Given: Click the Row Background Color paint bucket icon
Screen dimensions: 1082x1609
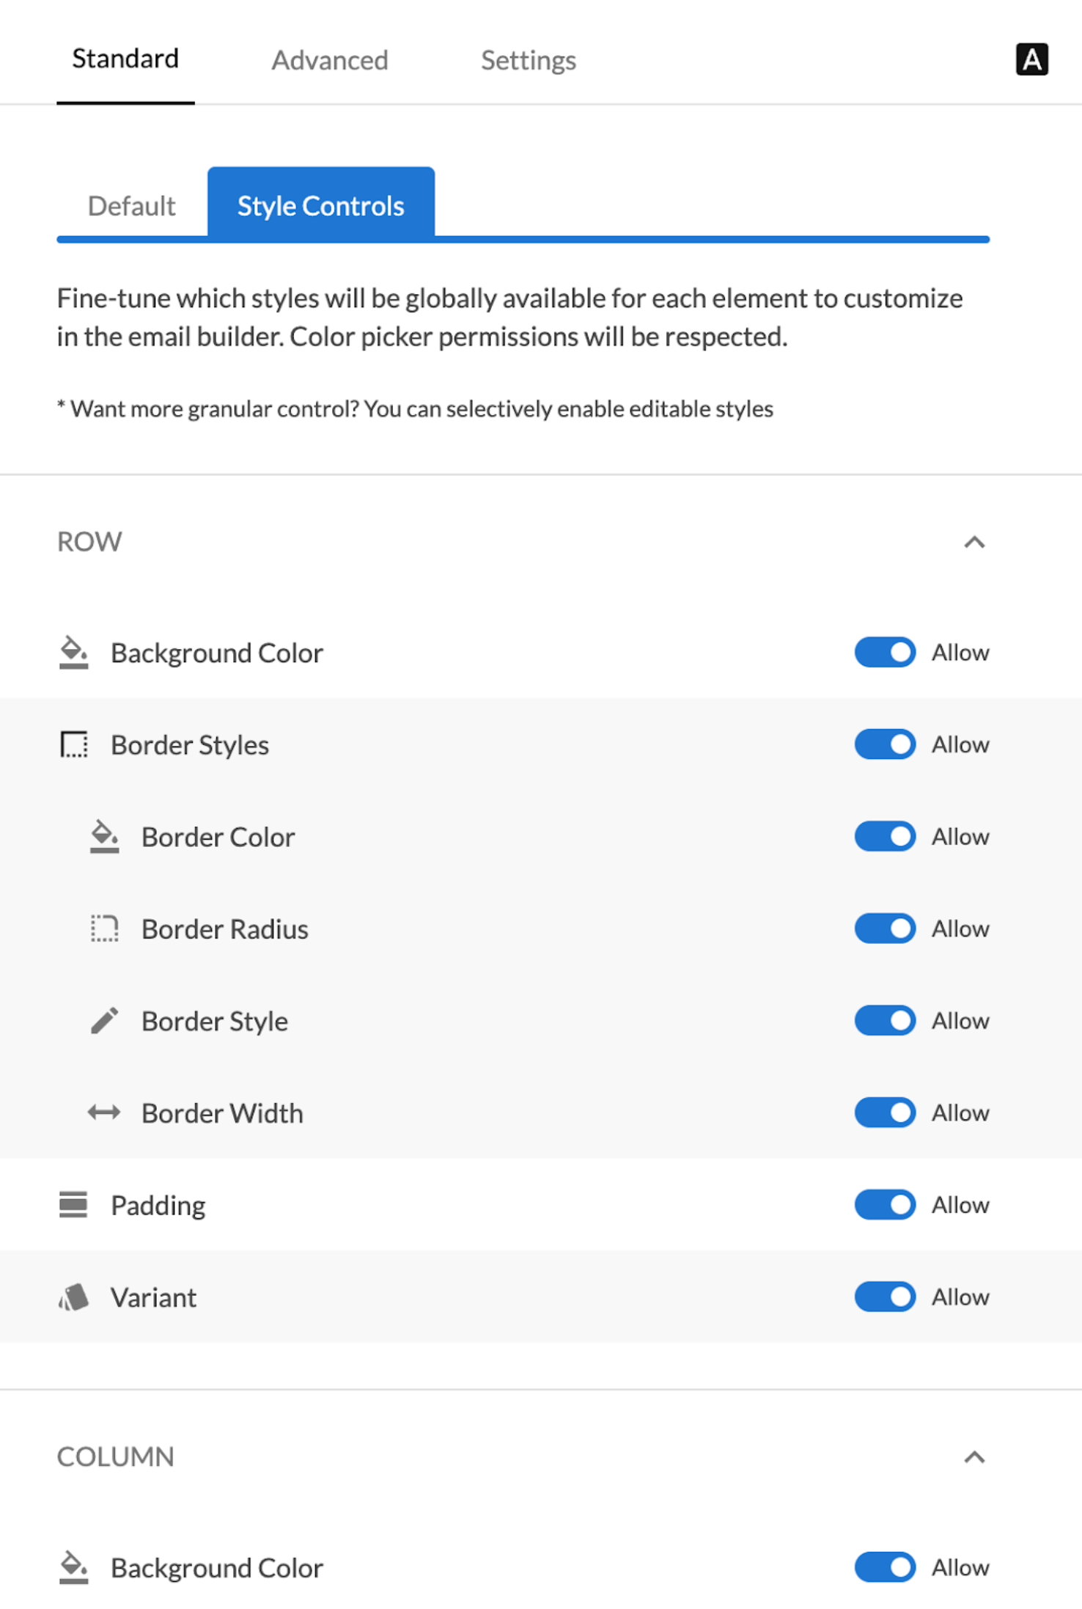Looking at the screenshot, I should point(73,652).
